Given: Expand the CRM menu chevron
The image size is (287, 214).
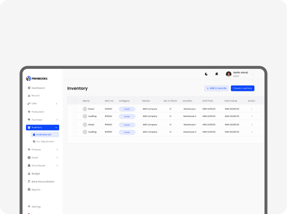Looking at the screenshot, I should 57,104.
